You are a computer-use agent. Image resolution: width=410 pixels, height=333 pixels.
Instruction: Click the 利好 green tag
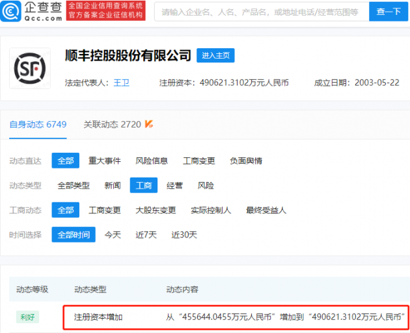point(27,317)
